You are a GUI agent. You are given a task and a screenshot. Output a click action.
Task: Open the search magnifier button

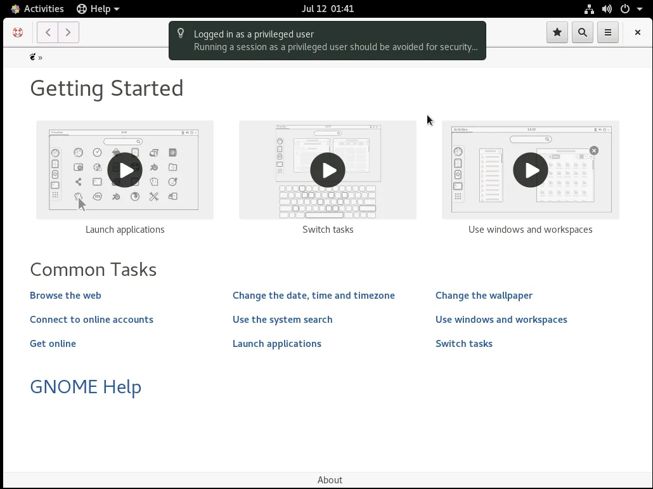(x=583, y=32)
